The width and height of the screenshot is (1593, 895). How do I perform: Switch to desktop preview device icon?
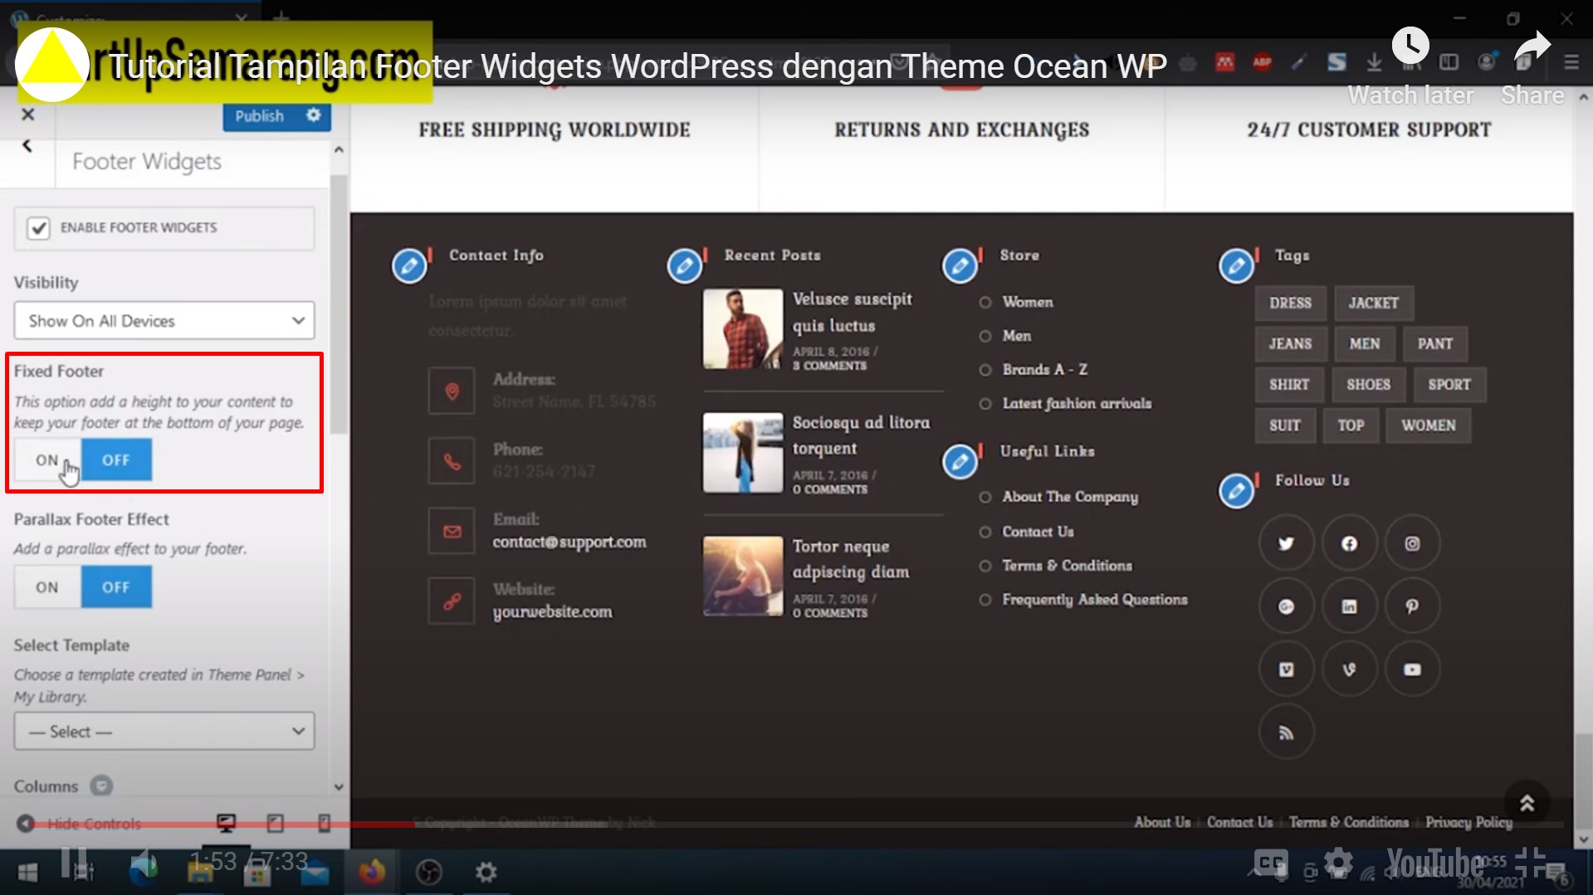(226, 823)
